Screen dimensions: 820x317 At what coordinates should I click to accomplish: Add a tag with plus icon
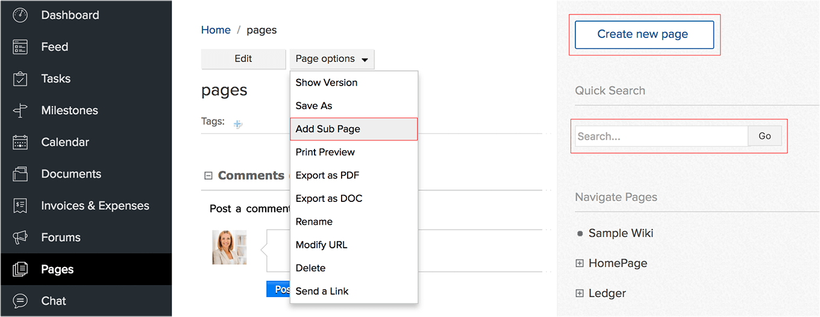pyautogui.click(x=238, y=124)
